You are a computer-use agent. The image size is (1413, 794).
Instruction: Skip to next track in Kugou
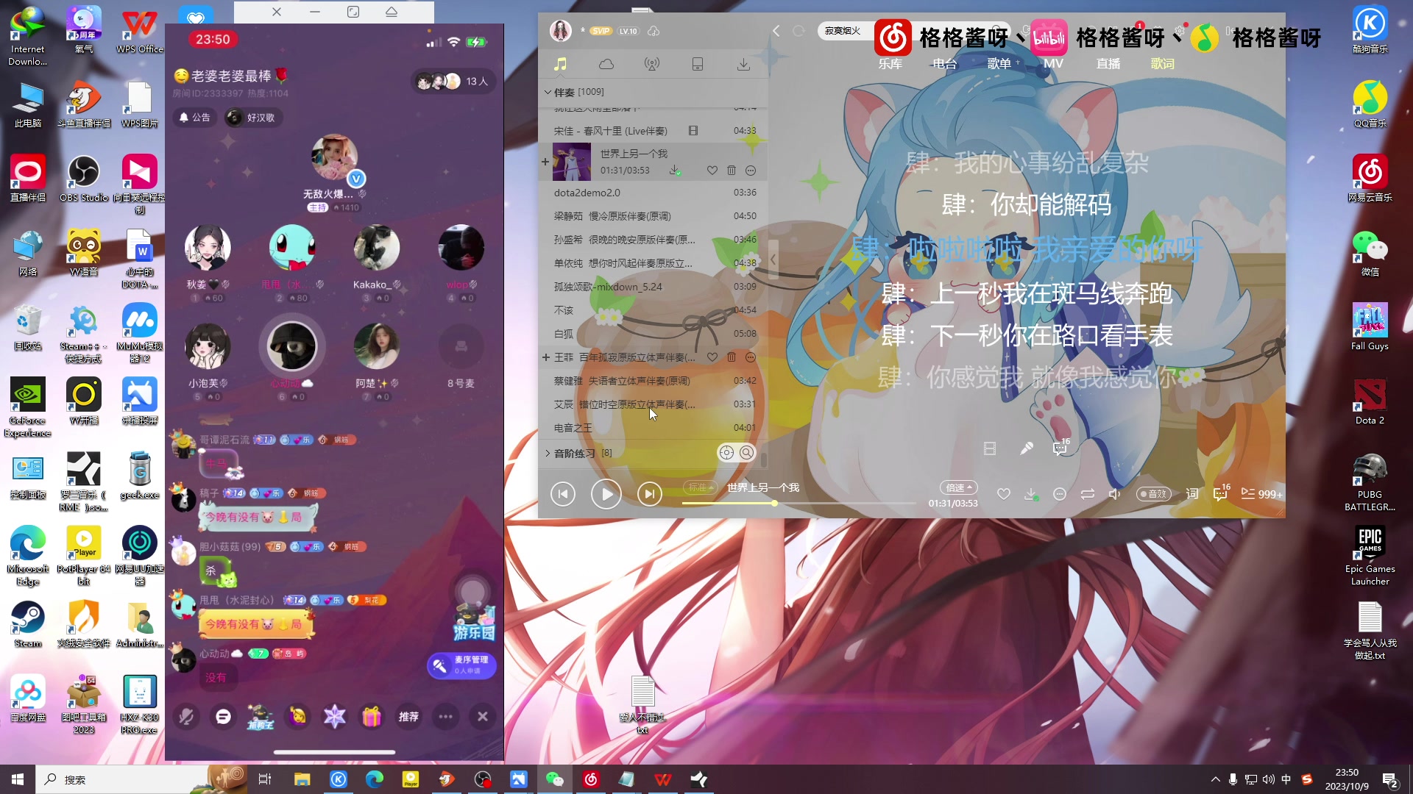[649, 494]
